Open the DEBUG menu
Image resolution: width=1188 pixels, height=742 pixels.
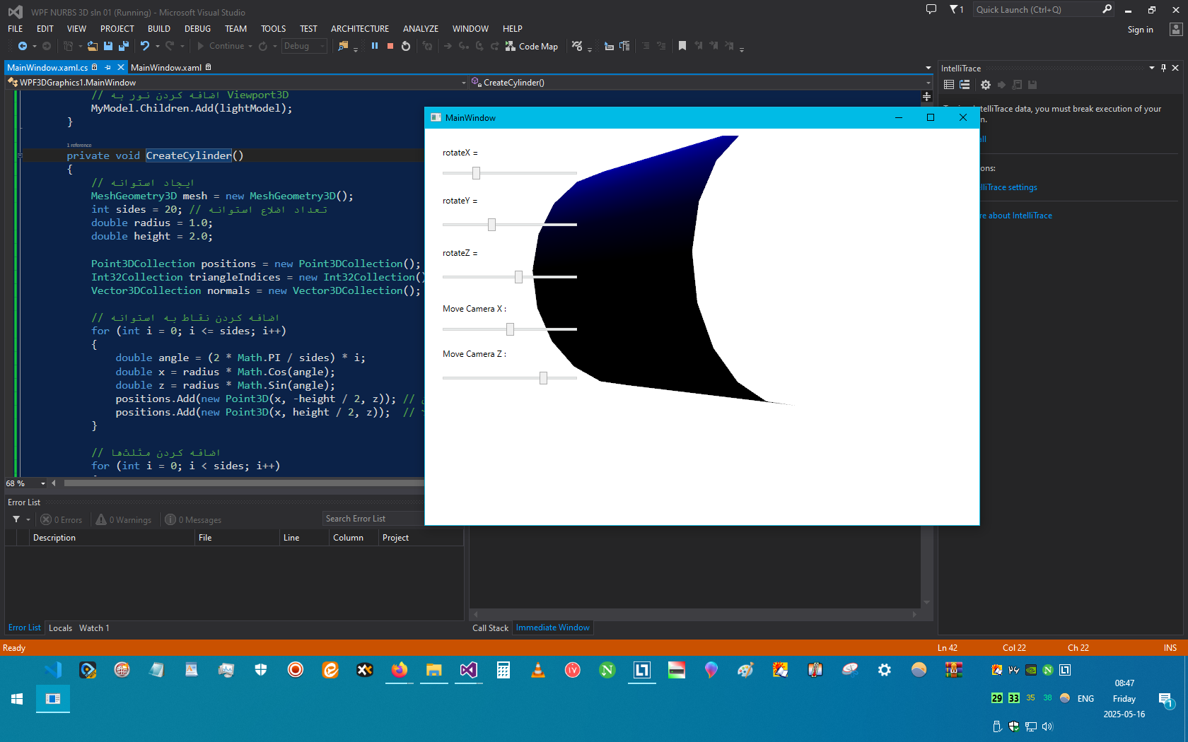pos(198,29)
